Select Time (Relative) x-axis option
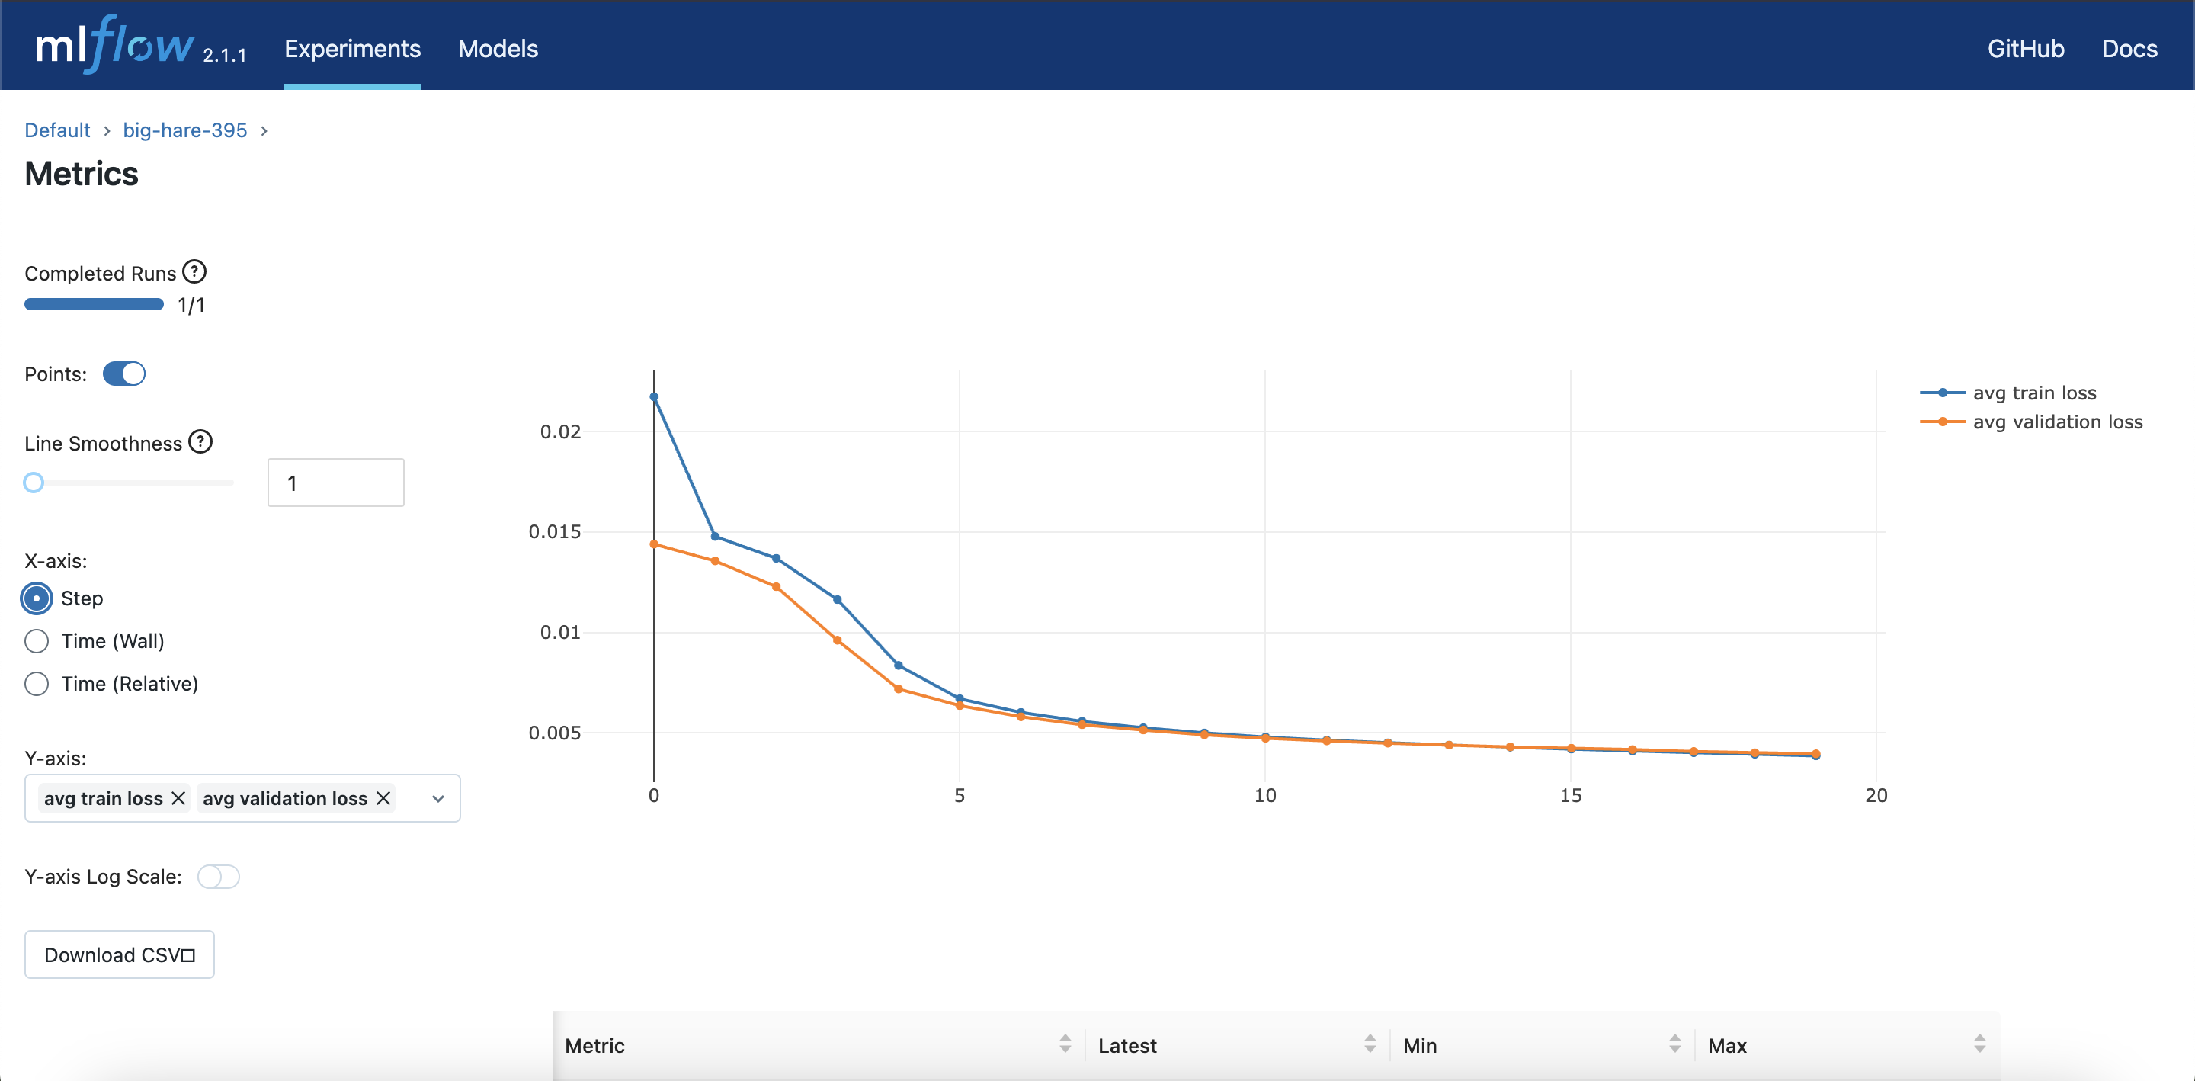 point(37,684)
